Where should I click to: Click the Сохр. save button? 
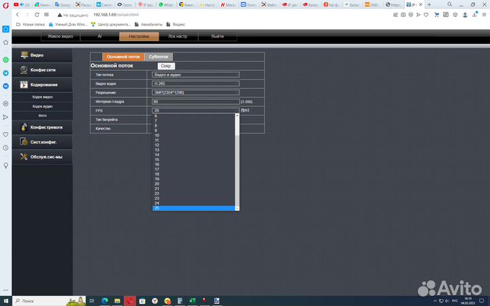point(166,65)
